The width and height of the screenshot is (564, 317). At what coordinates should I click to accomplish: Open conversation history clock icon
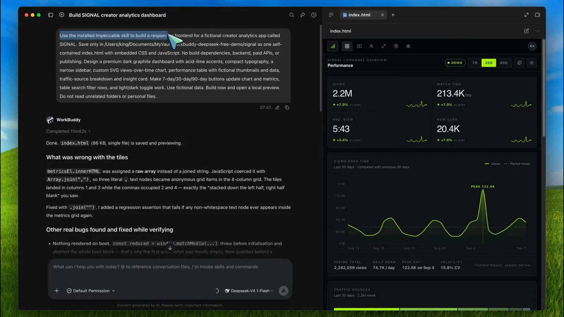click(x=314, y=15)
